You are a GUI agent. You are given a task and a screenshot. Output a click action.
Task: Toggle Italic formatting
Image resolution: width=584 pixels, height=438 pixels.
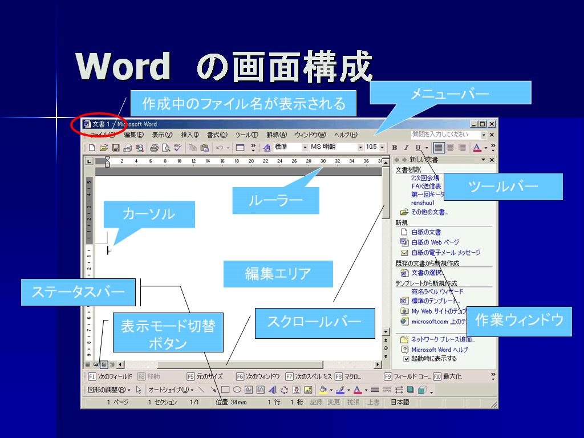click(406, 148)
